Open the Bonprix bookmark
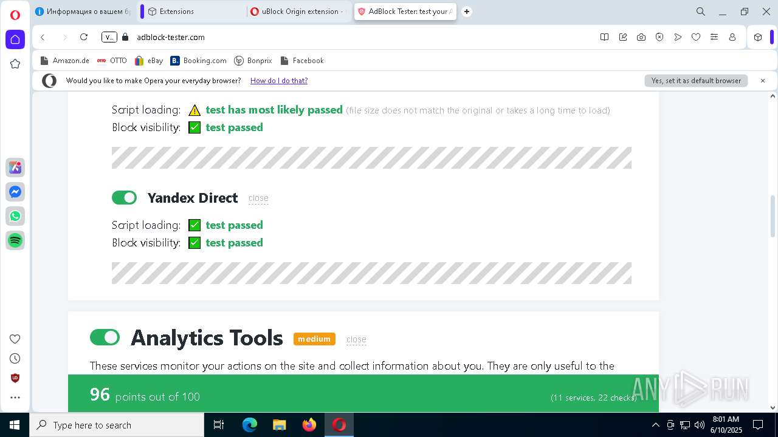 click(x=253, y=61)
